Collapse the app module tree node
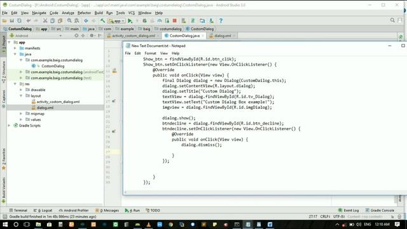This screenshot has height=229, width=407. coord(10,42)
